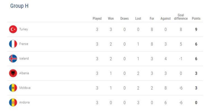Click the Iceland flag icon
Screen dimensions: 213x111
click(13, 59)
